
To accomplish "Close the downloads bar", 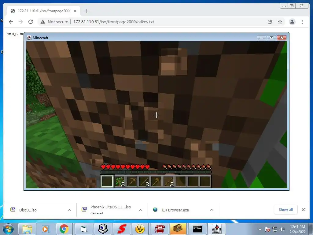I will click(x=303, y=210).
